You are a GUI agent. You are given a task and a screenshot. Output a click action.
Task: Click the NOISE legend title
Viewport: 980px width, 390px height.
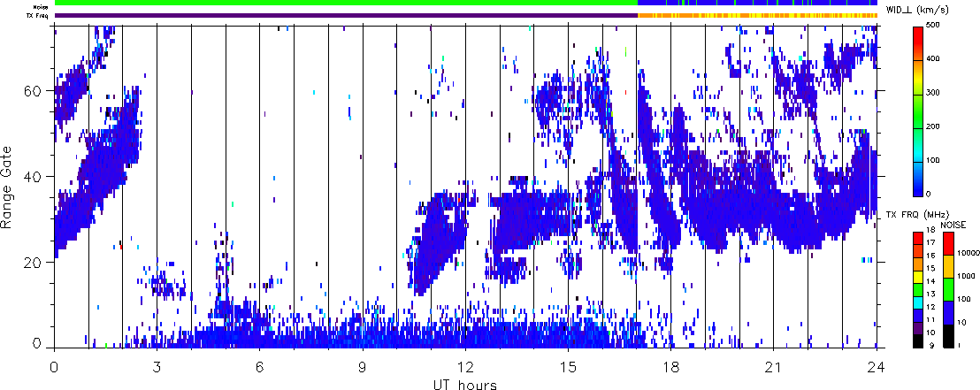tap(953, 226)
